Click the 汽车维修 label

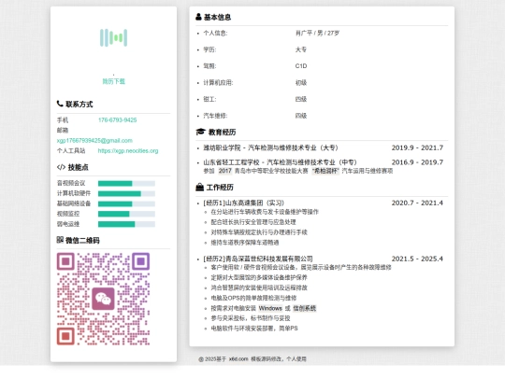[215, 116]
